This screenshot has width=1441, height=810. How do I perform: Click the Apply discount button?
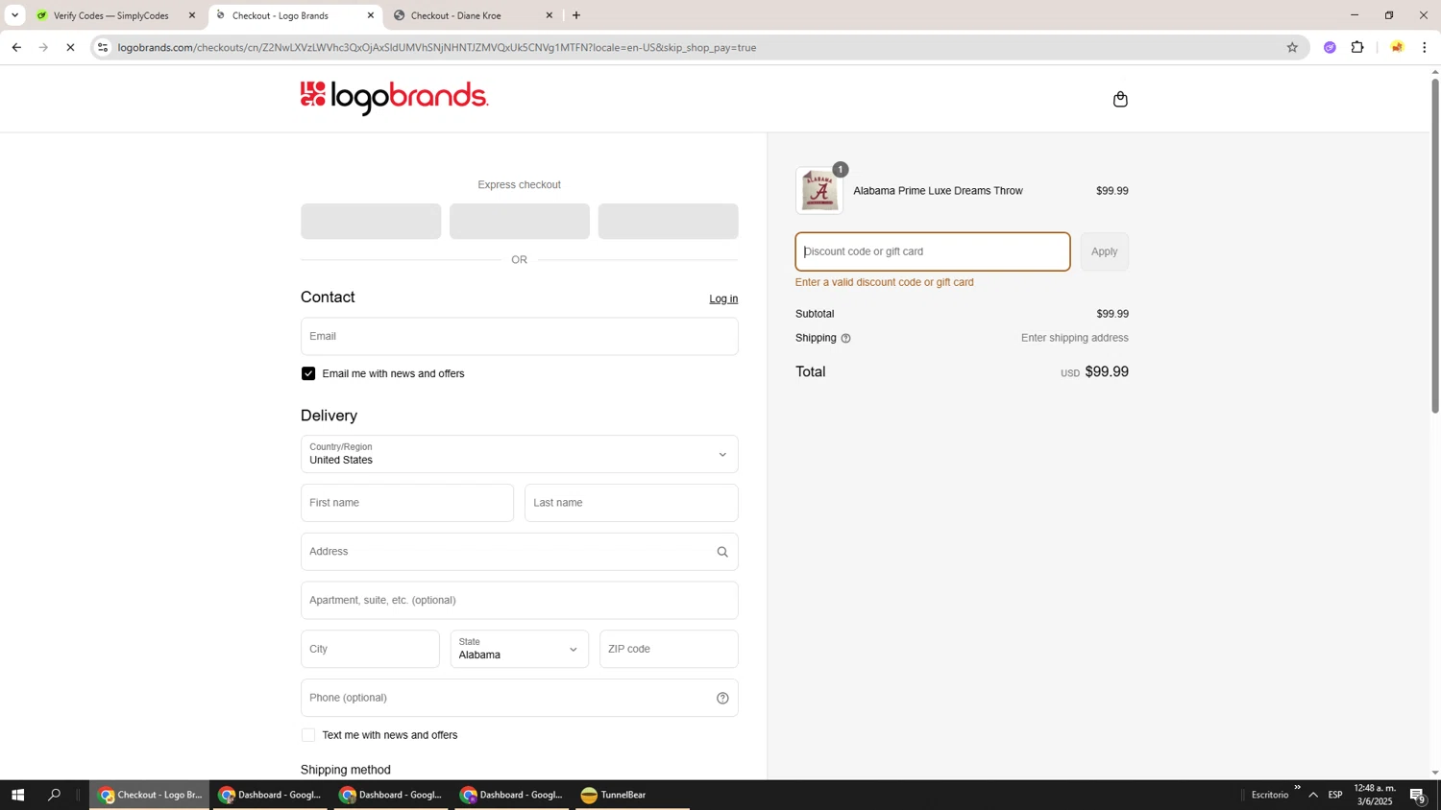click(1104, 251)
